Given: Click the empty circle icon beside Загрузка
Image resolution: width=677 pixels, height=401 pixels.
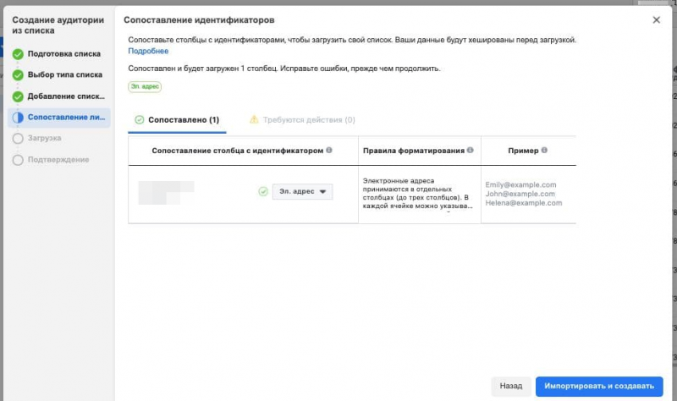Looking at the screenshot, I should 18,139.
